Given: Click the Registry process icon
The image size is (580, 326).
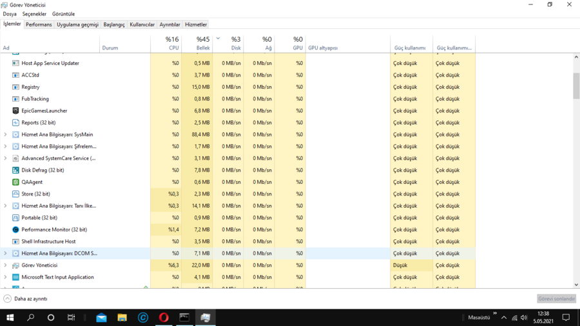Looking at the screenshot, I should [x=15, y=87].
